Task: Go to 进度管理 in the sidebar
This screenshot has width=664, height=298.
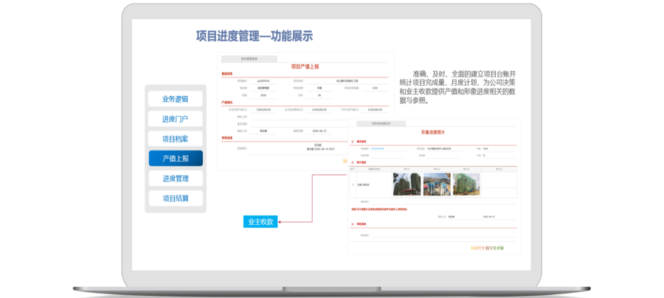Action: [175, 179]
